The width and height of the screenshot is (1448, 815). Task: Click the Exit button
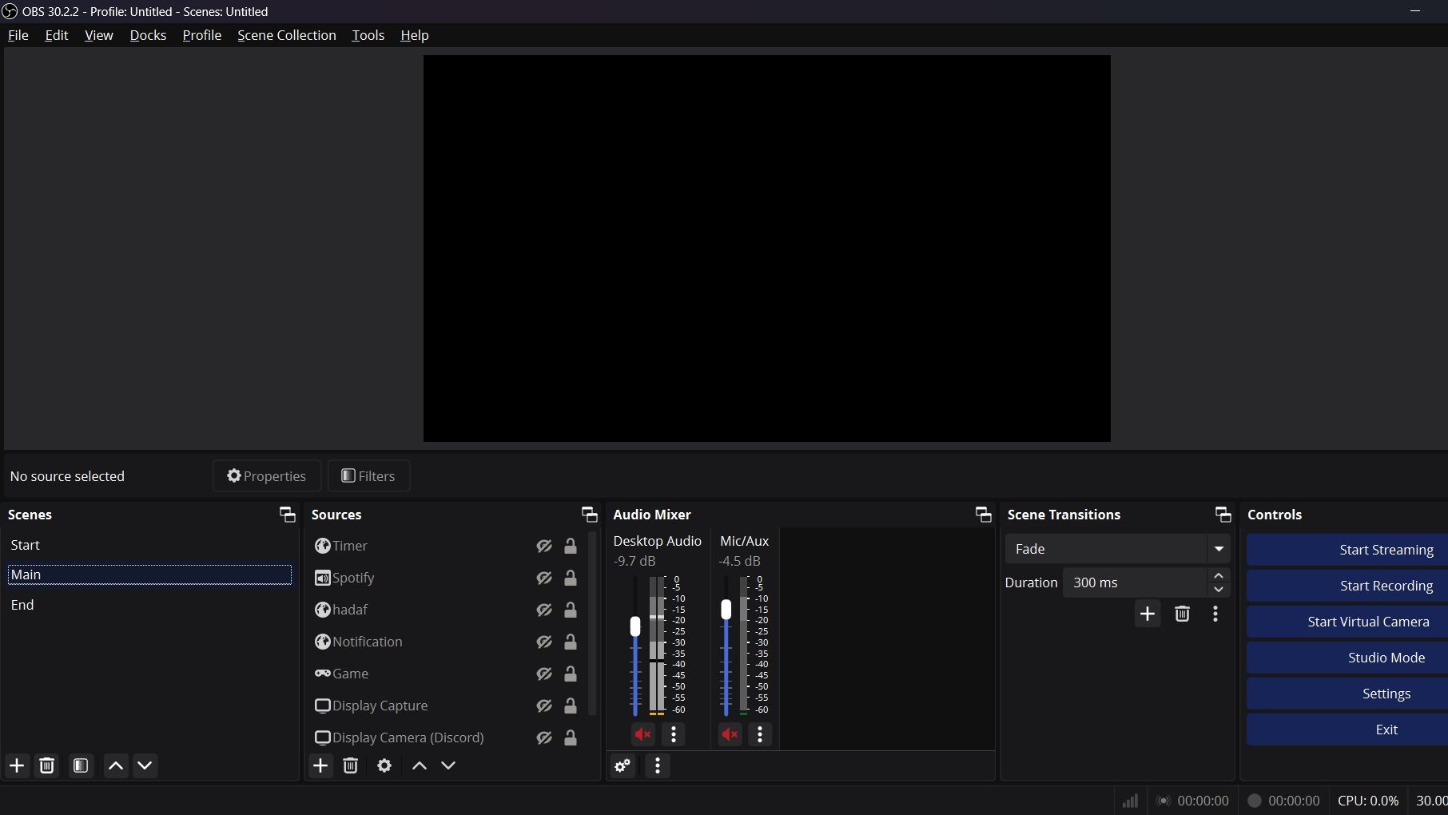(x=1347, y=730)
